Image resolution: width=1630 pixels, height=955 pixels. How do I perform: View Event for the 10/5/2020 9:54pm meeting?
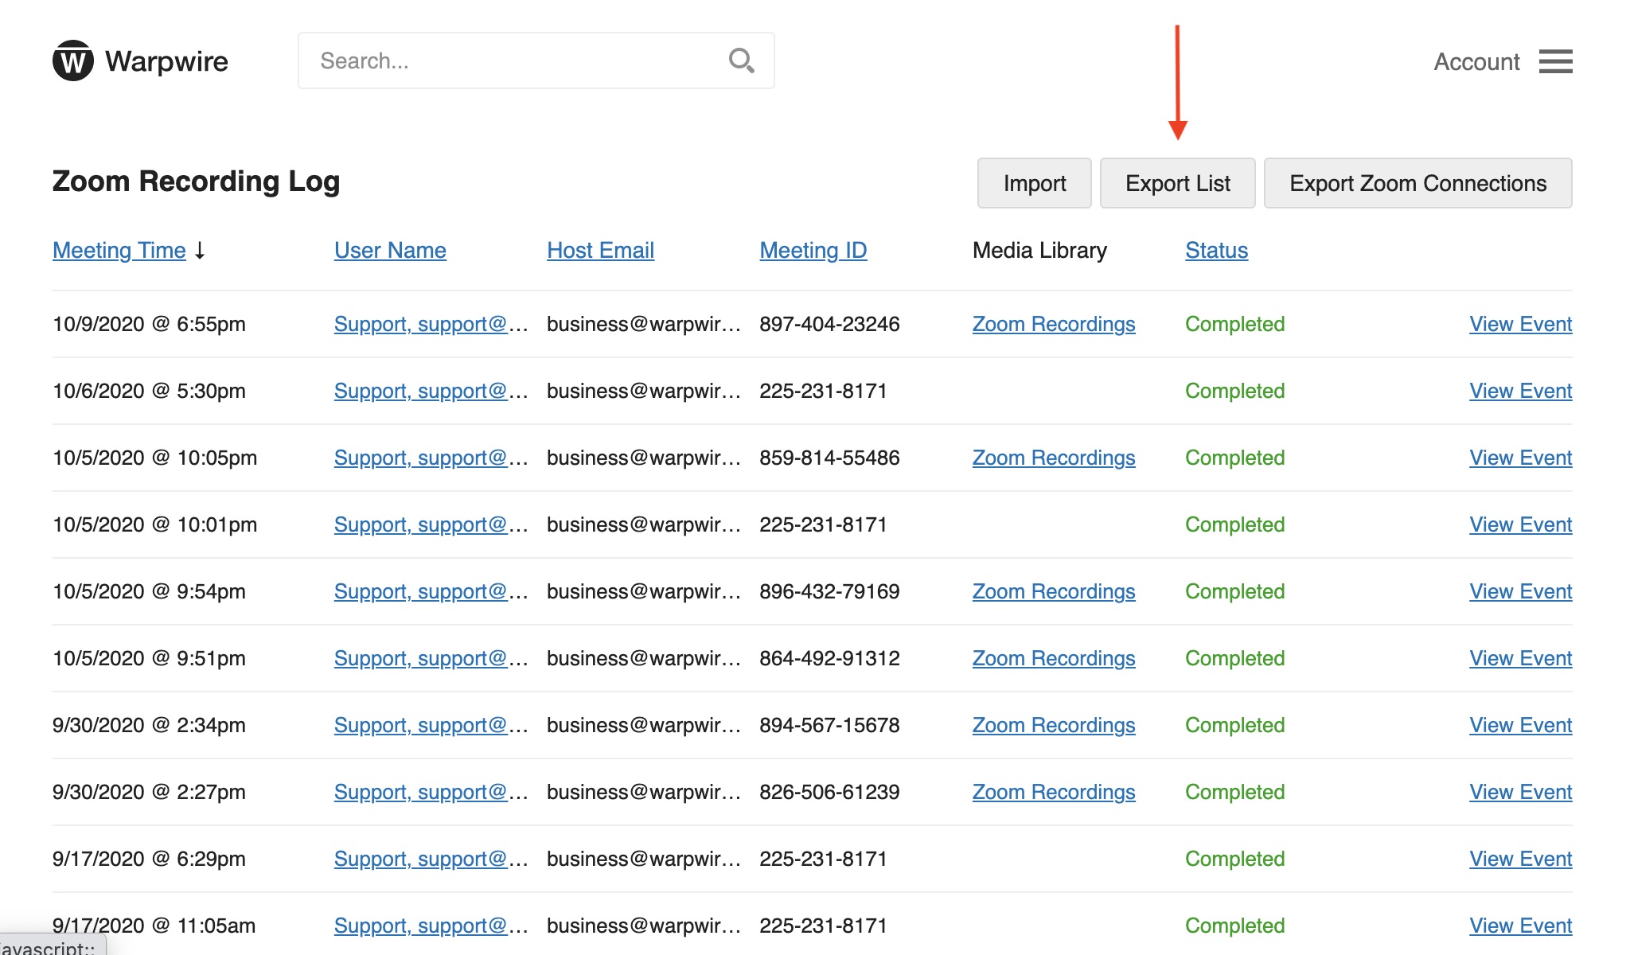point(1519,591)
